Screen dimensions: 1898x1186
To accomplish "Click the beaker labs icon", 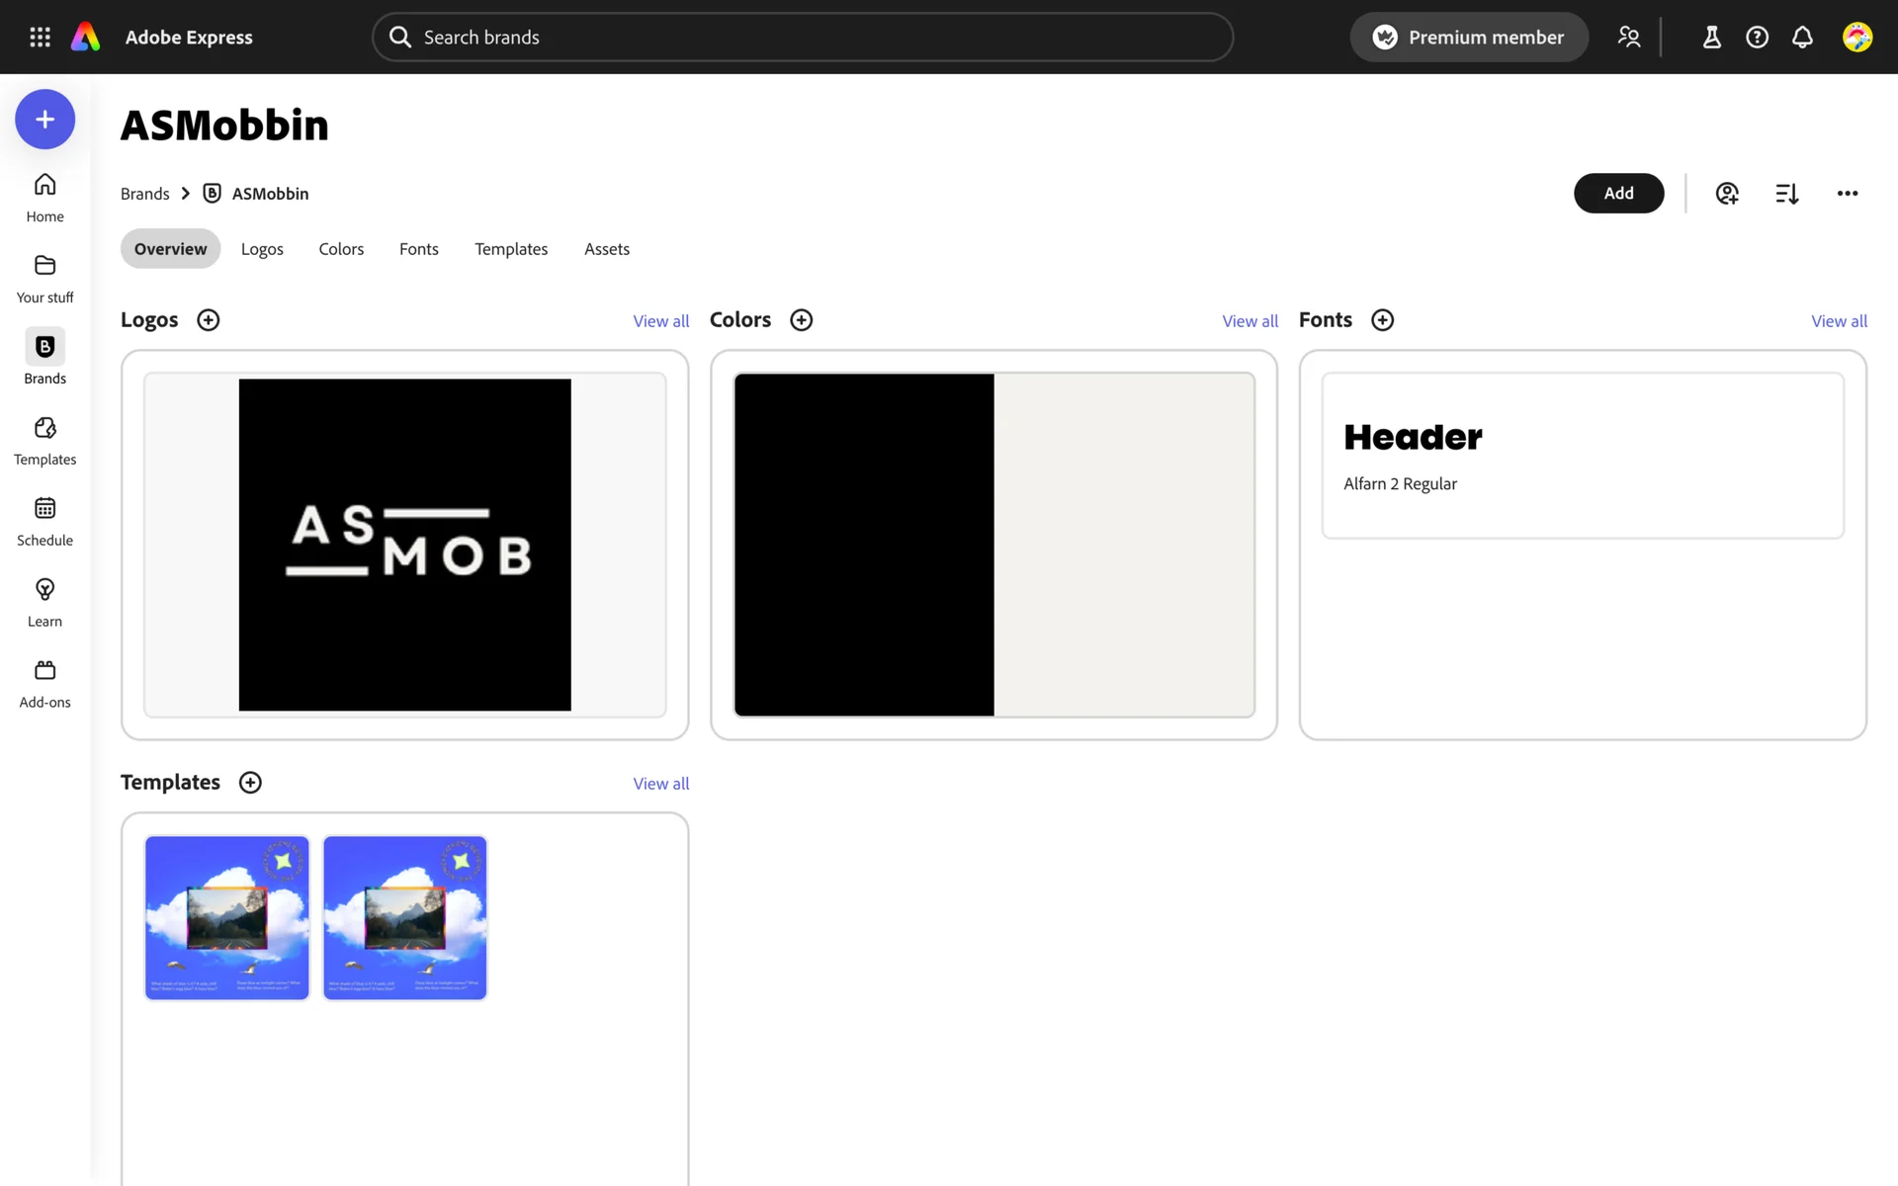I will coord(1711,37).
